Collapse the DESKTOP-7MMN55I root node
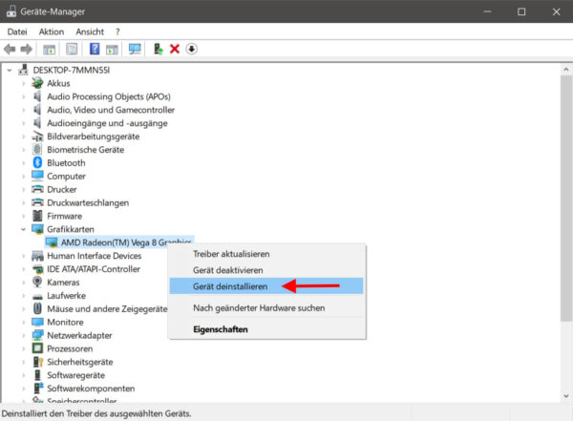Viewport: 573px width, 421px height. (10, 71)
